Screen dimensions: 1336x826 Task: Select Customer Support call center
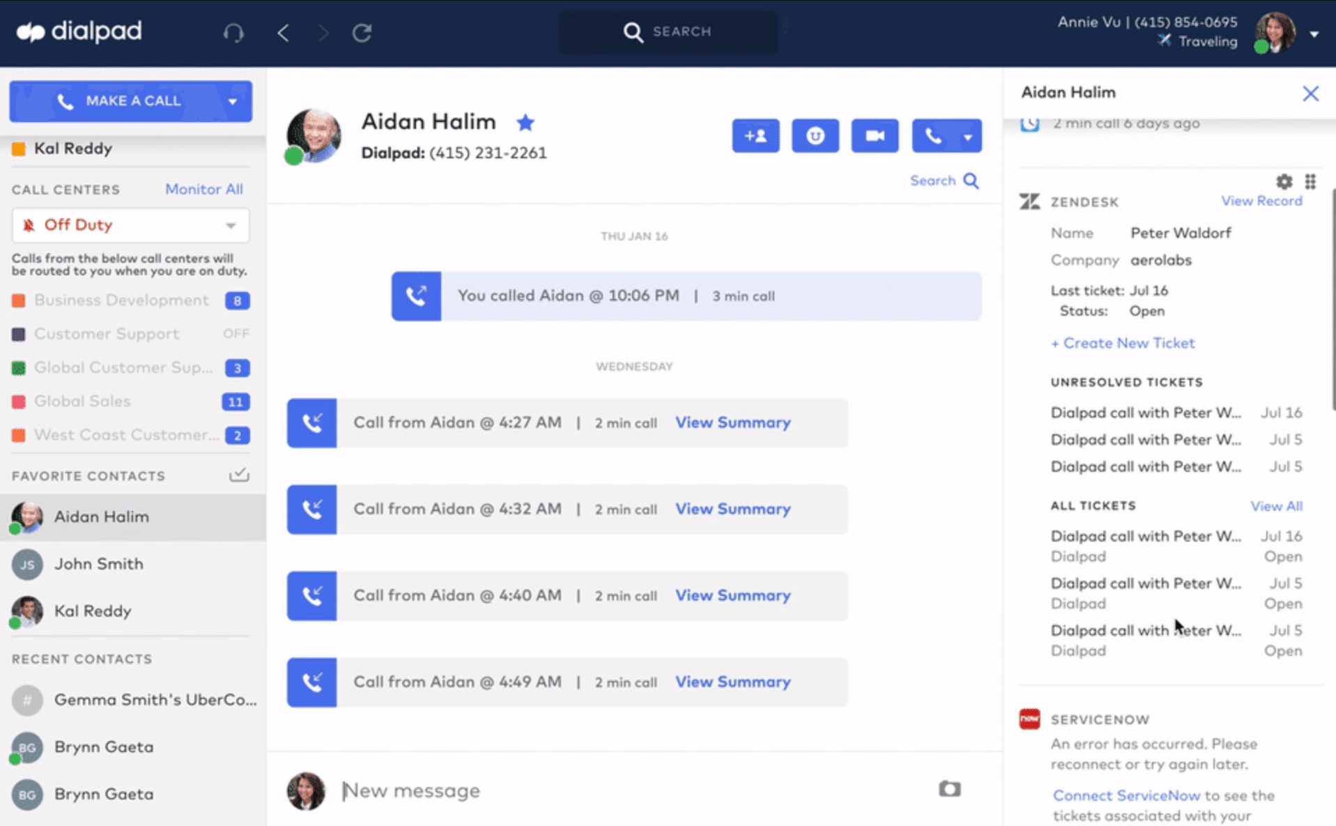click(106, 334)
